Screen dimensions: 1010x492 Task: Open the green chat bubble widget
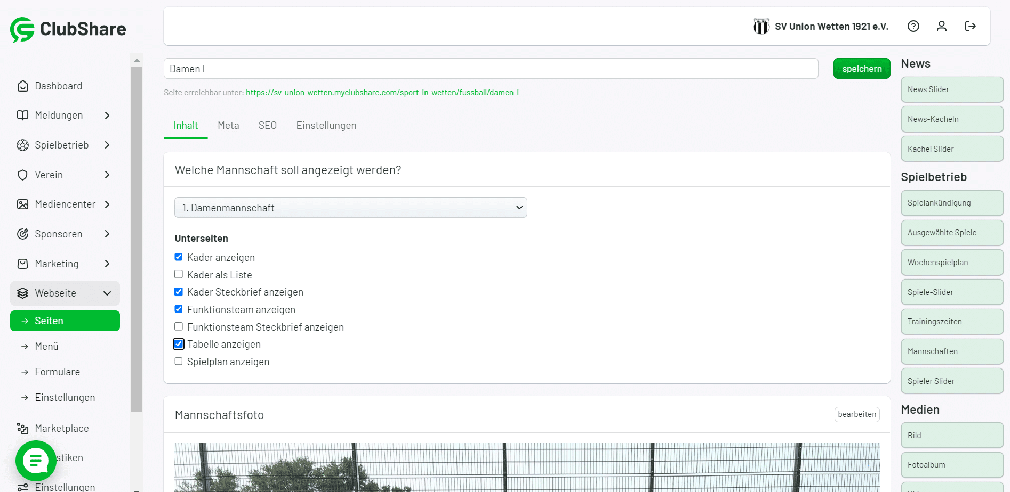click(x=36, y=461)
